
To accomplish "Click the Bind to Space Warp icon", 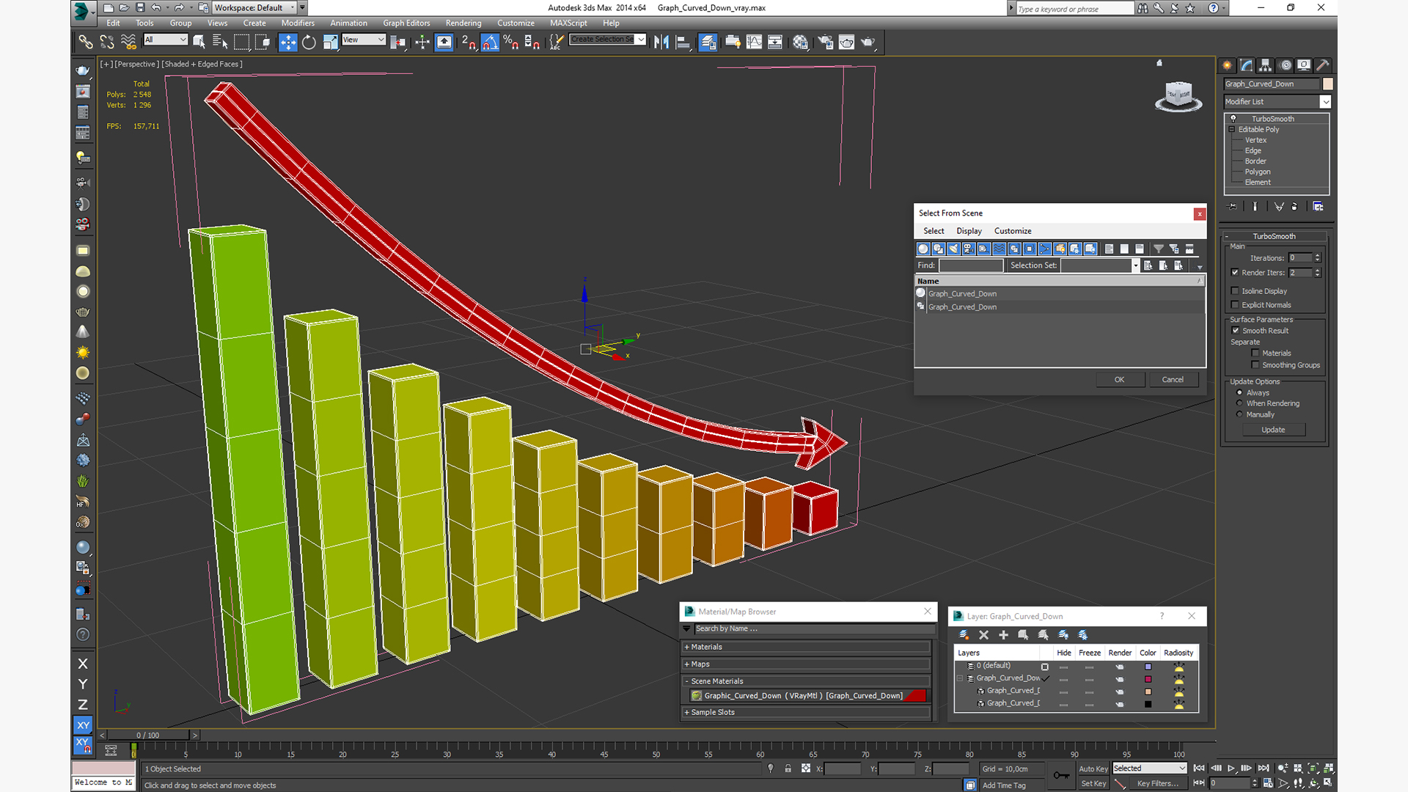I will coord(128,43).
